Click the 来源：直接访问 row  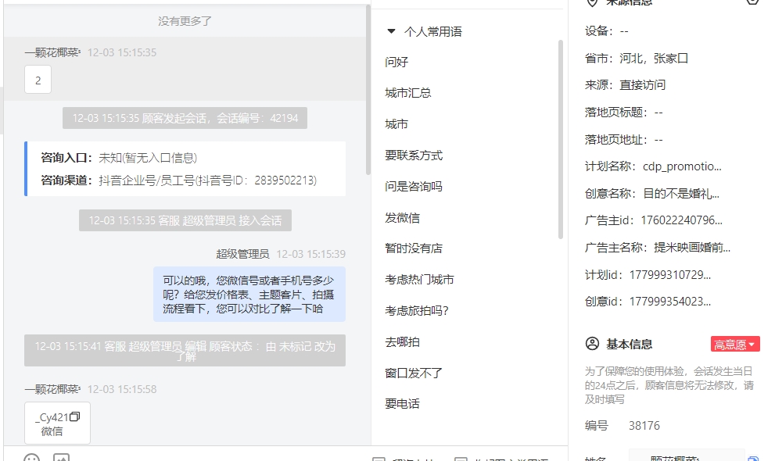coord(625,85)
